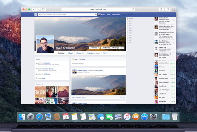Open System Preferences gear in the Dock
The height and width of the screenshot is (132, 197).
click(x=153, y=117)
